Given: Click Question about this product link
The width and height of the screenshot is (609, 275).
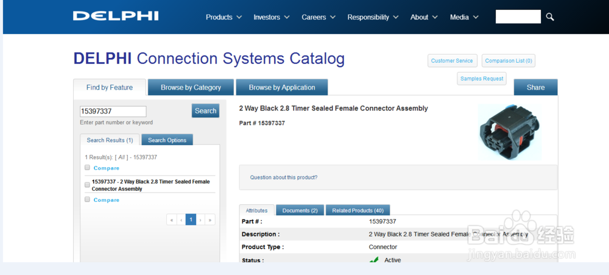Looking at the screenshot, I should click(284, 177).
